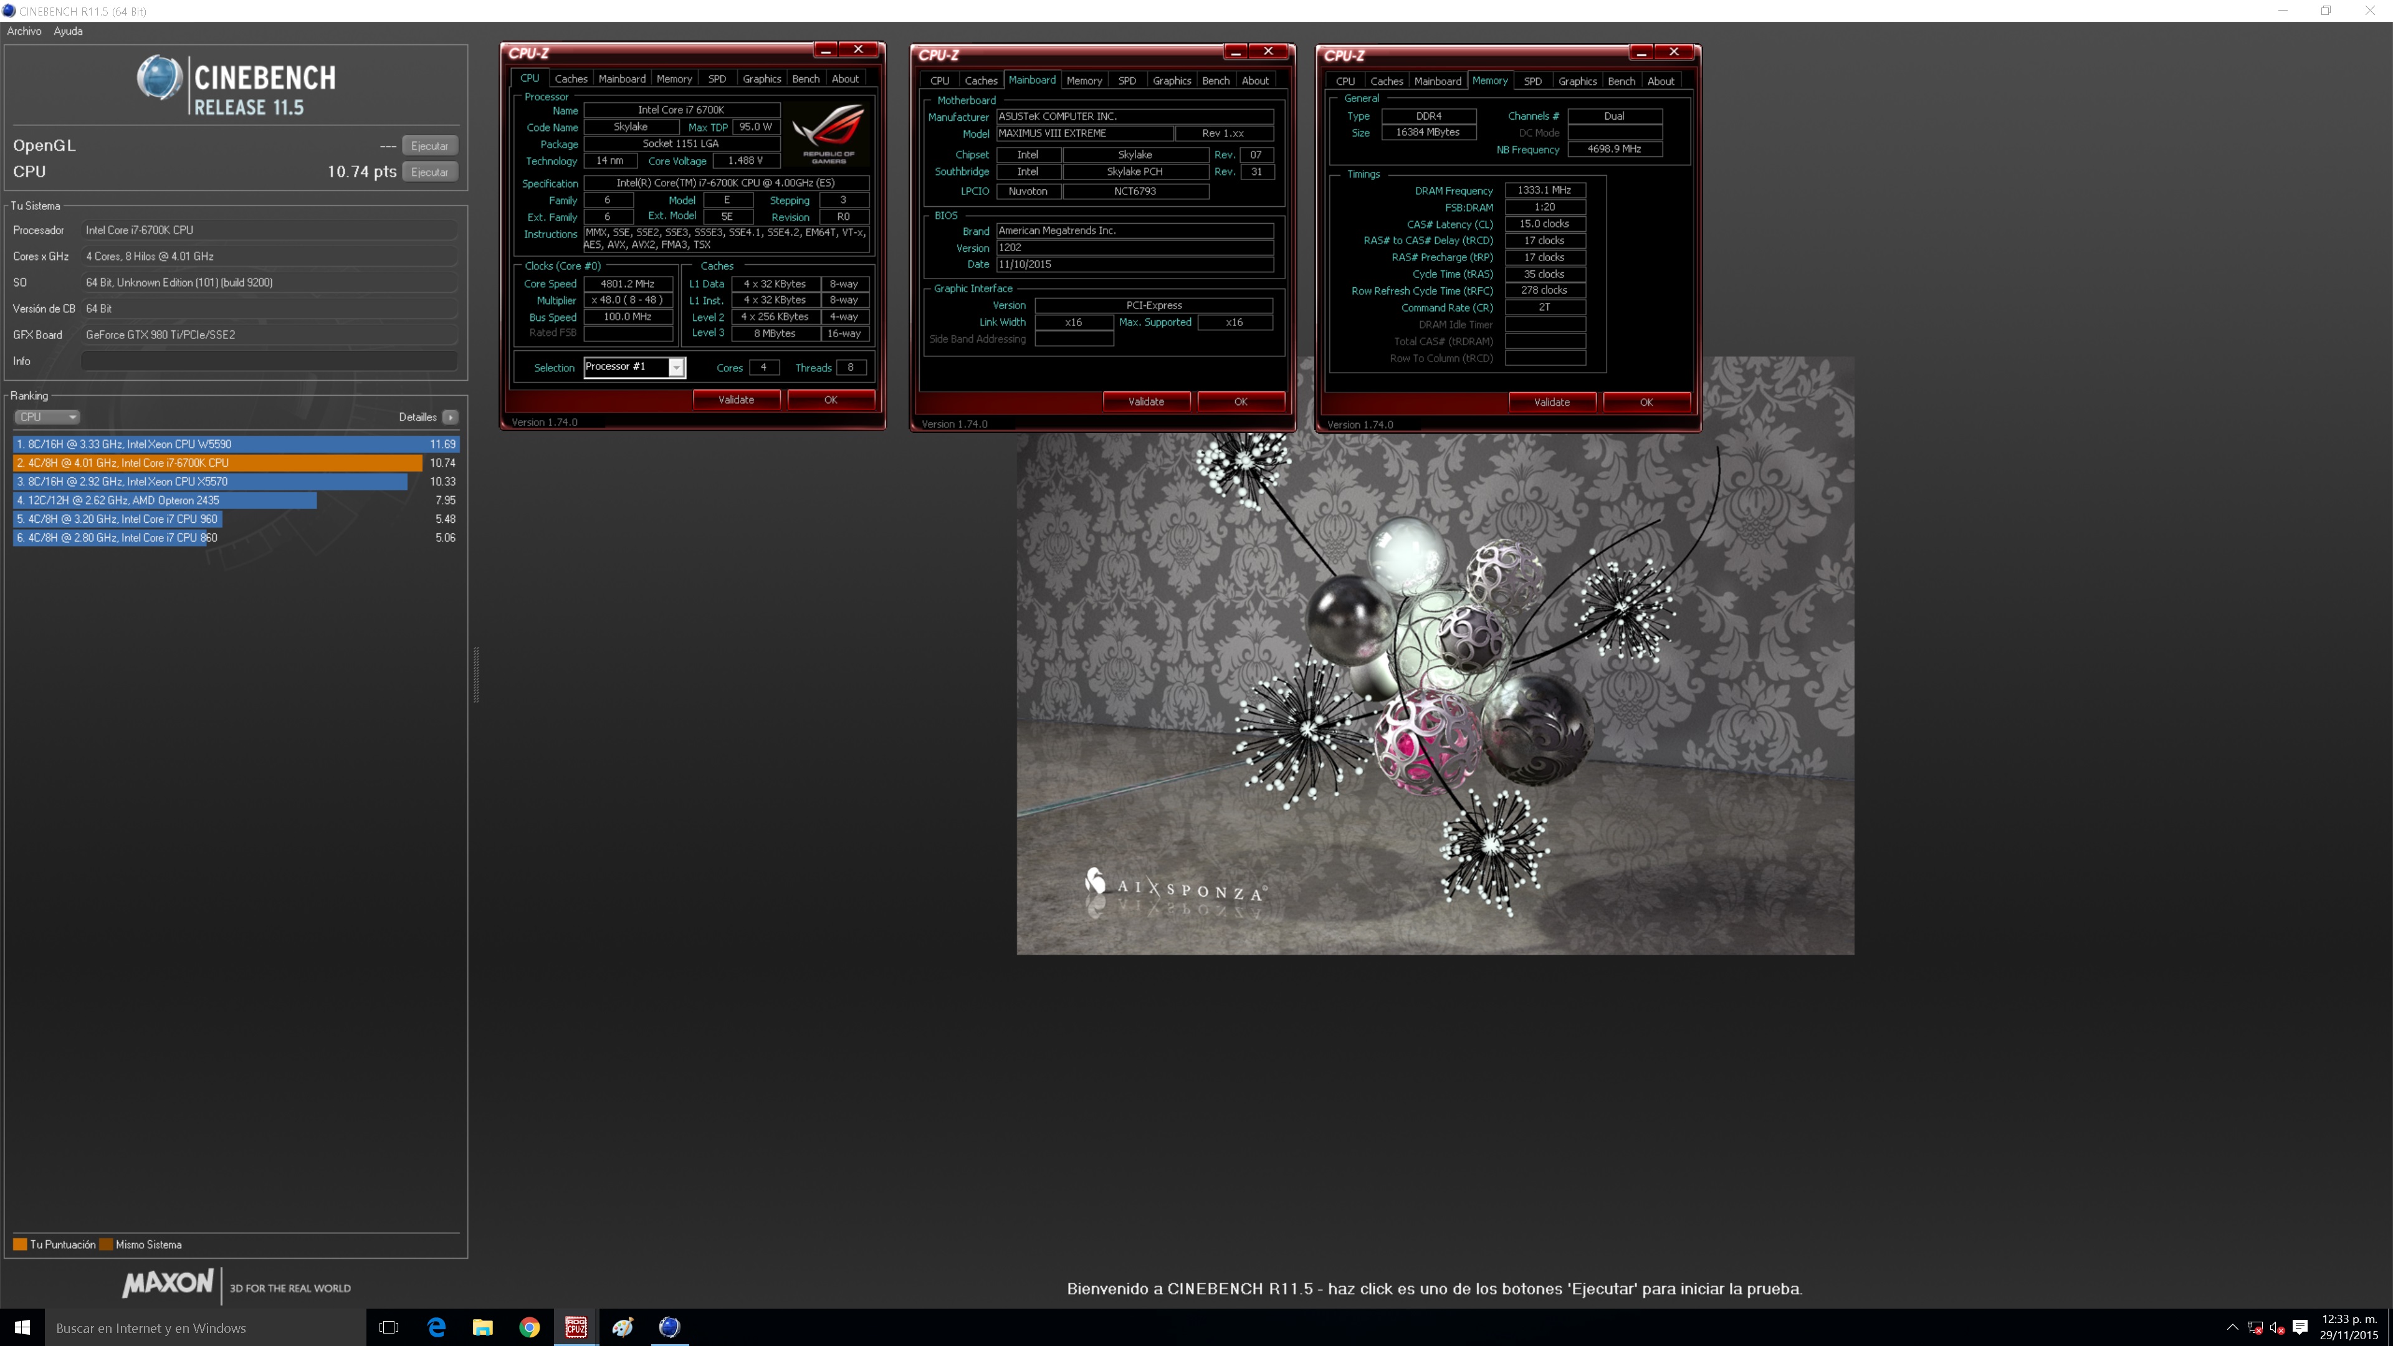
Task: Select the Cinebench taskbar icon
Action: click(669, 1327)
